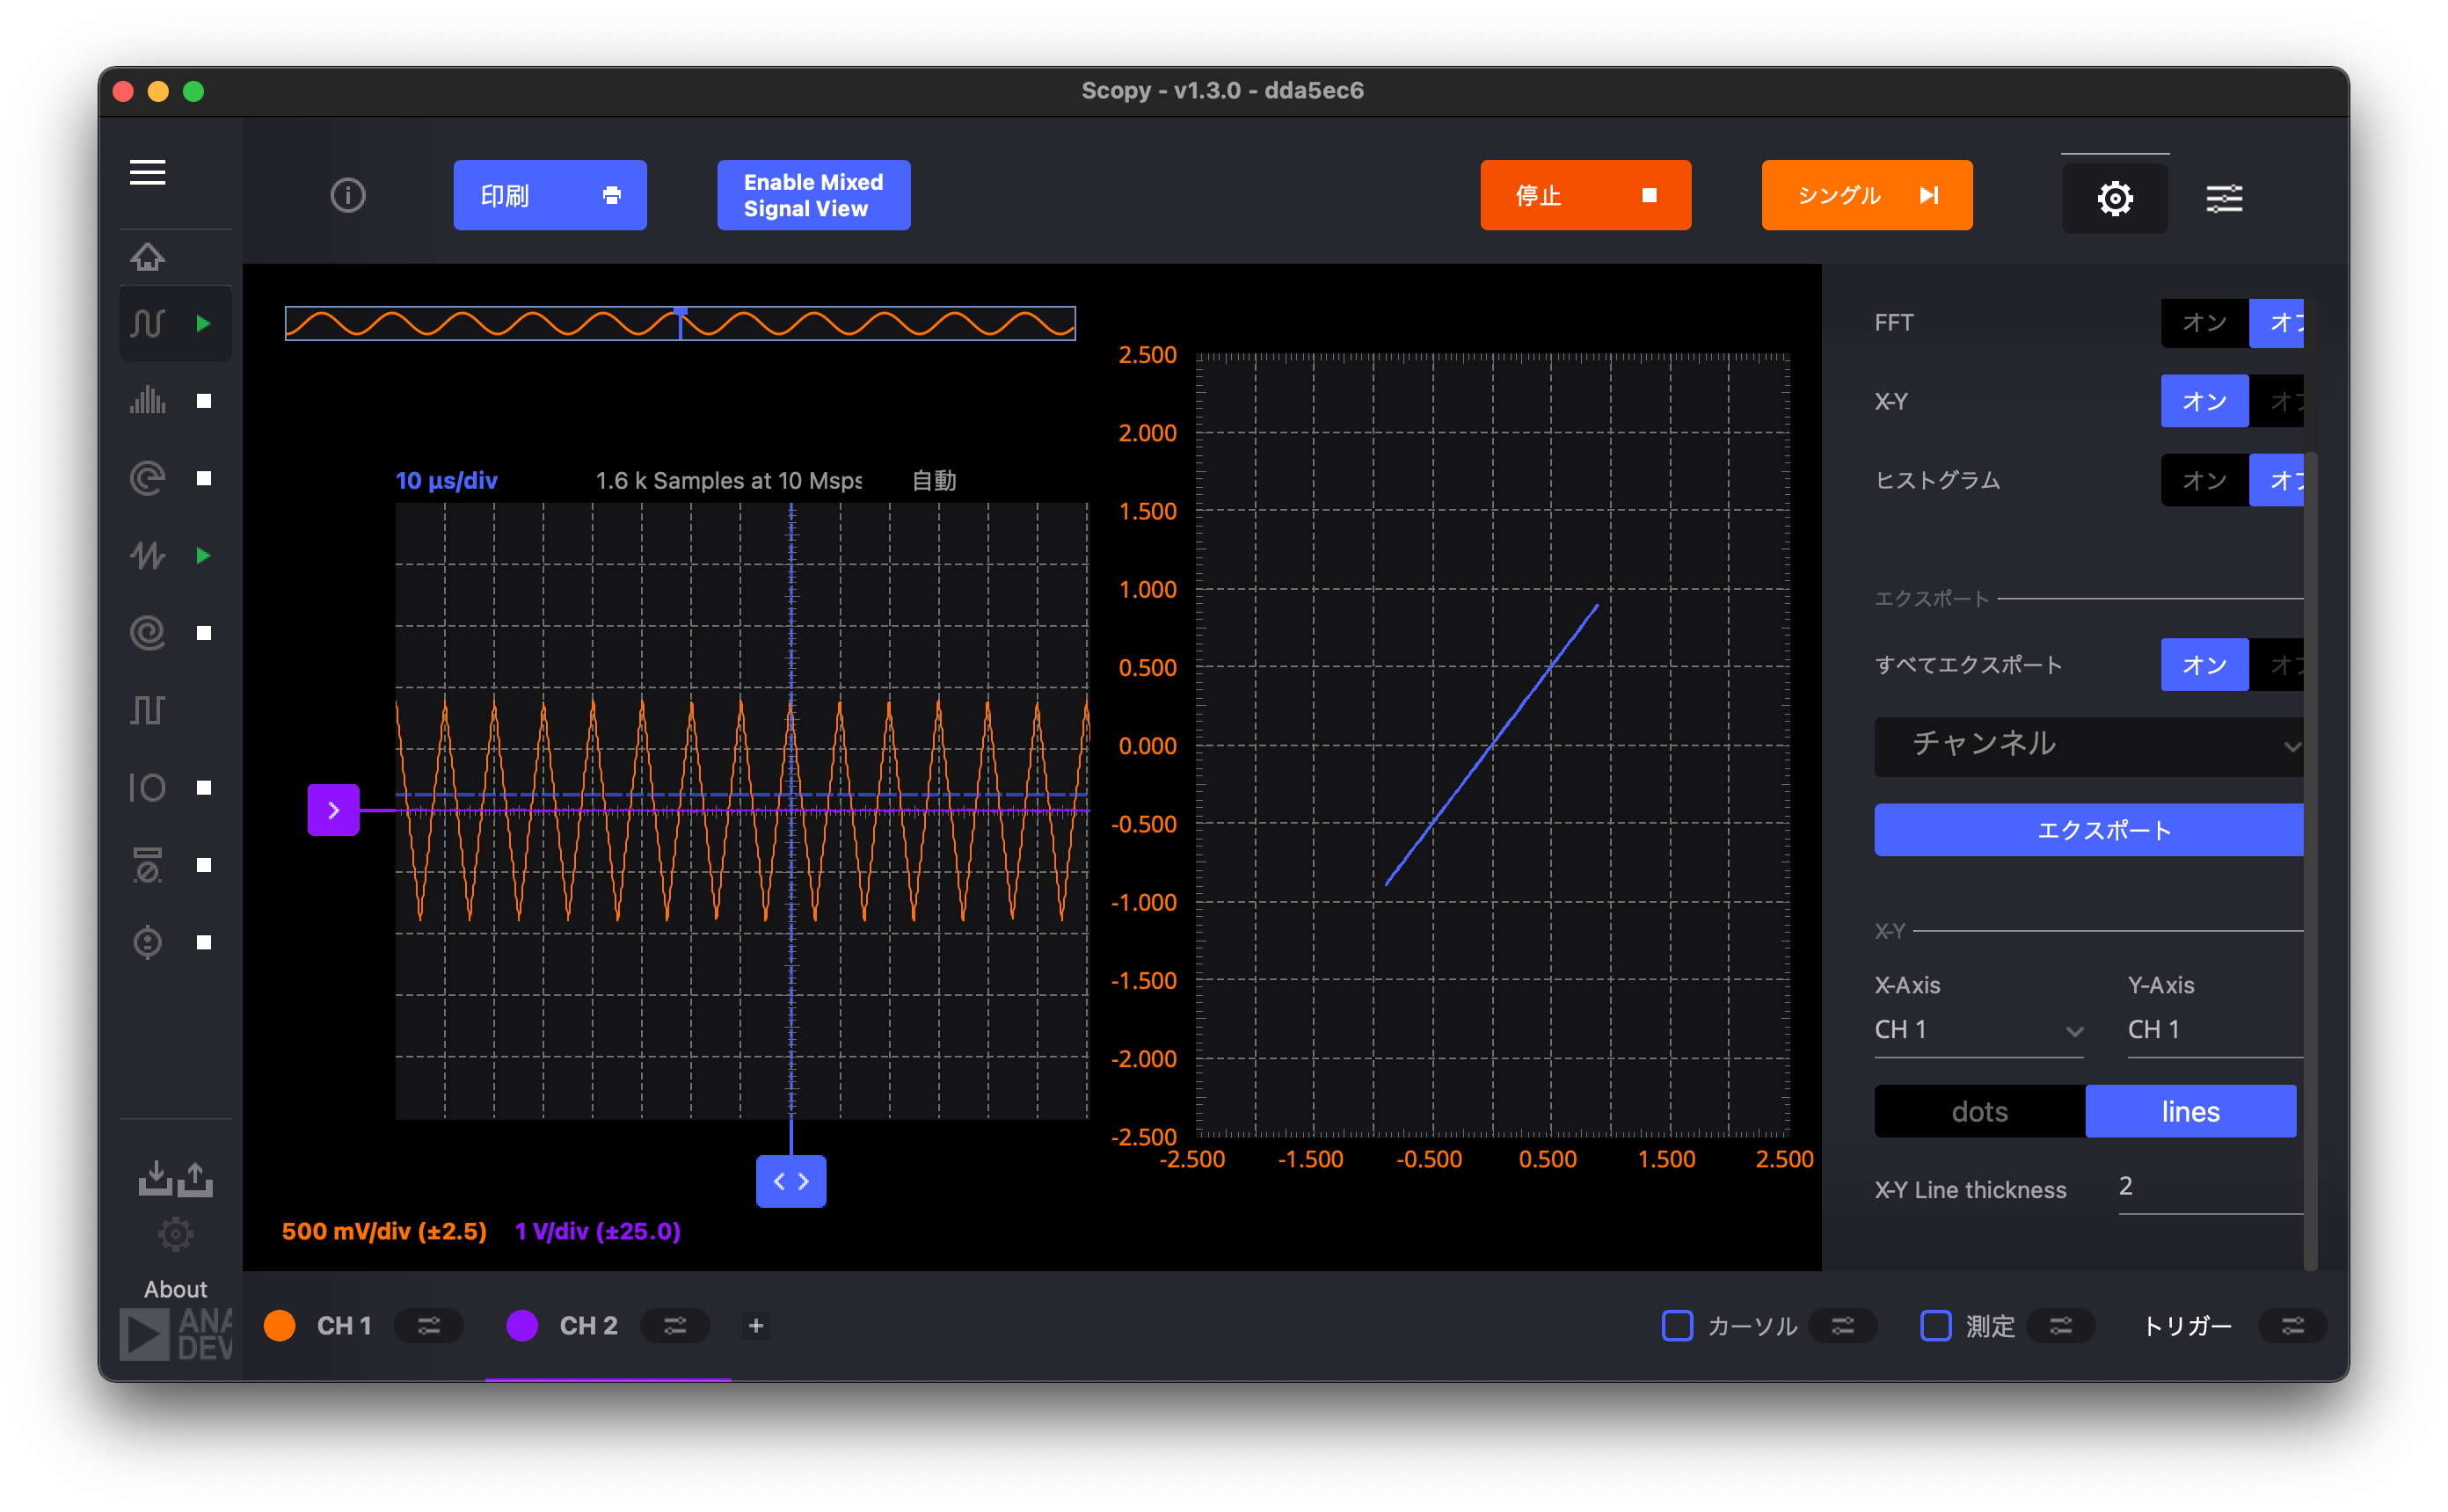
Task: Open the hamburger menu
Action: click(147, 173)
